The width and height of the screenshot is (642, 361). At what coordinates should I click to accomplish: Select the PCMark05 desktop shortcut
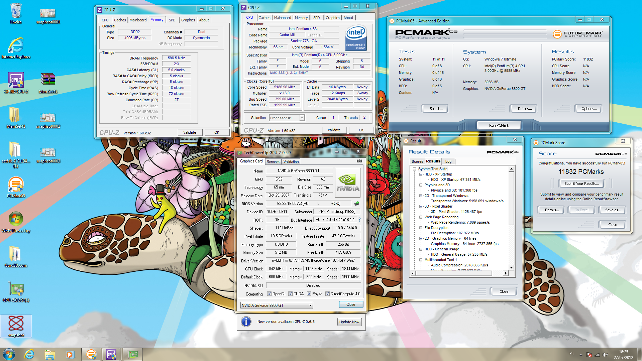point(16,187)
